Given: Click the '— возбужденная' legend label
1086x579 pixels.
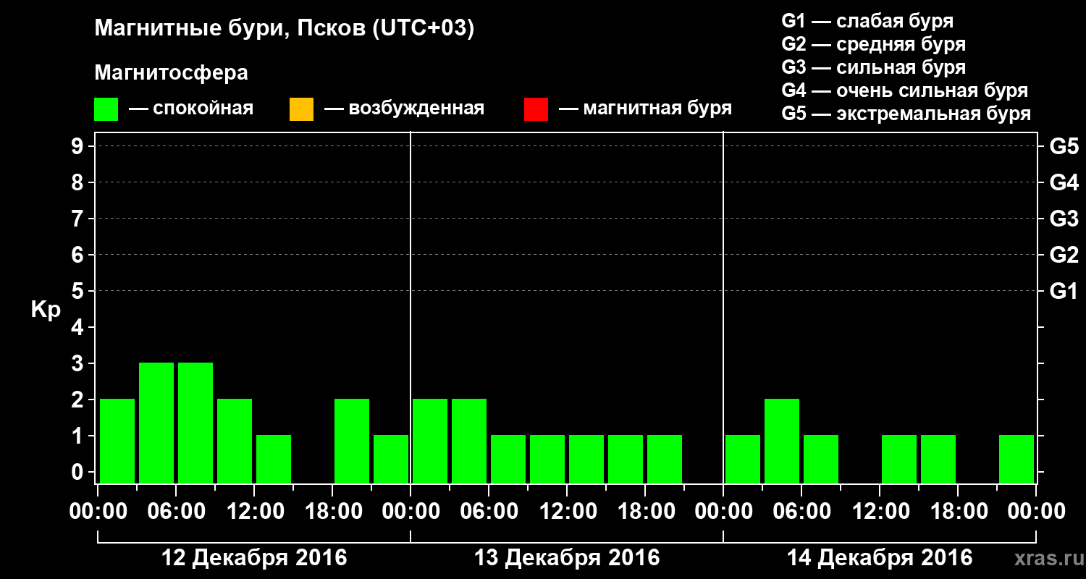Looking at the screenshot, I should tap(404, 109).
